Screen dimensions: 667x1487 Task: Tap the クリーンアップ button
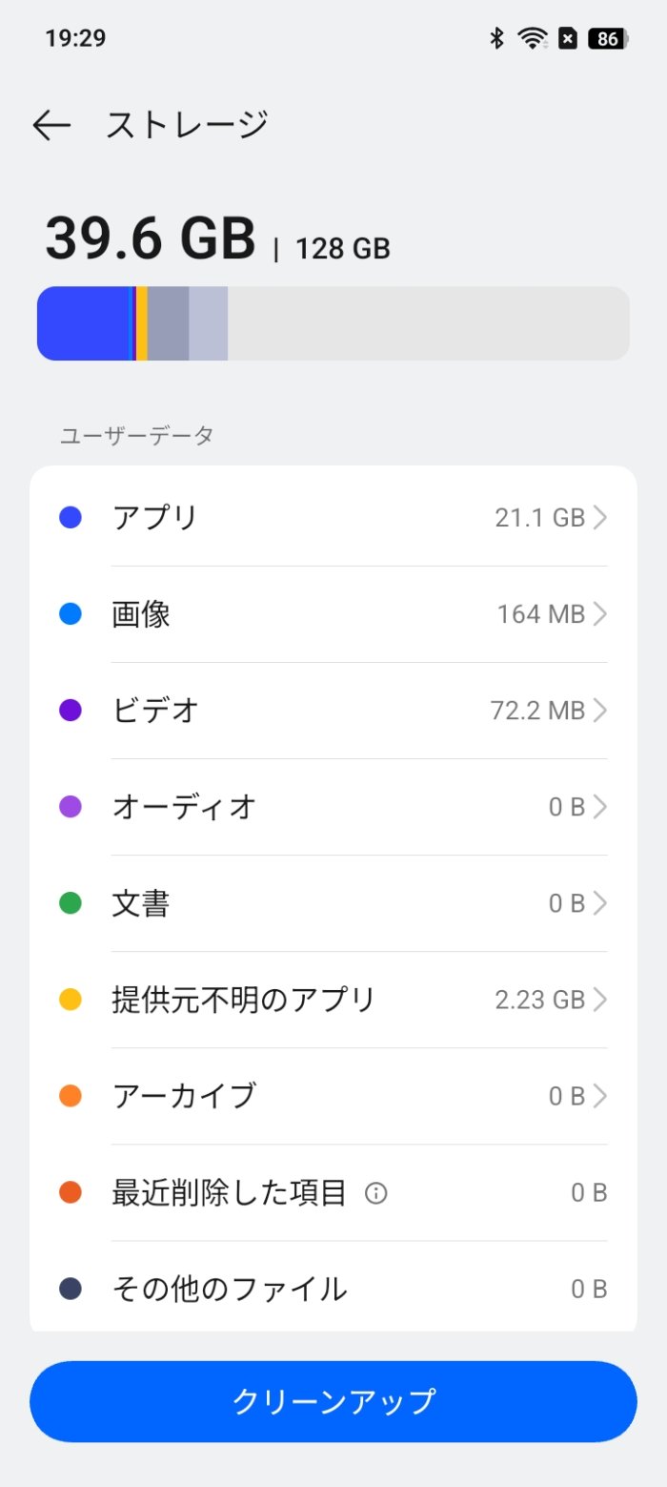[x=333, y=1400]
